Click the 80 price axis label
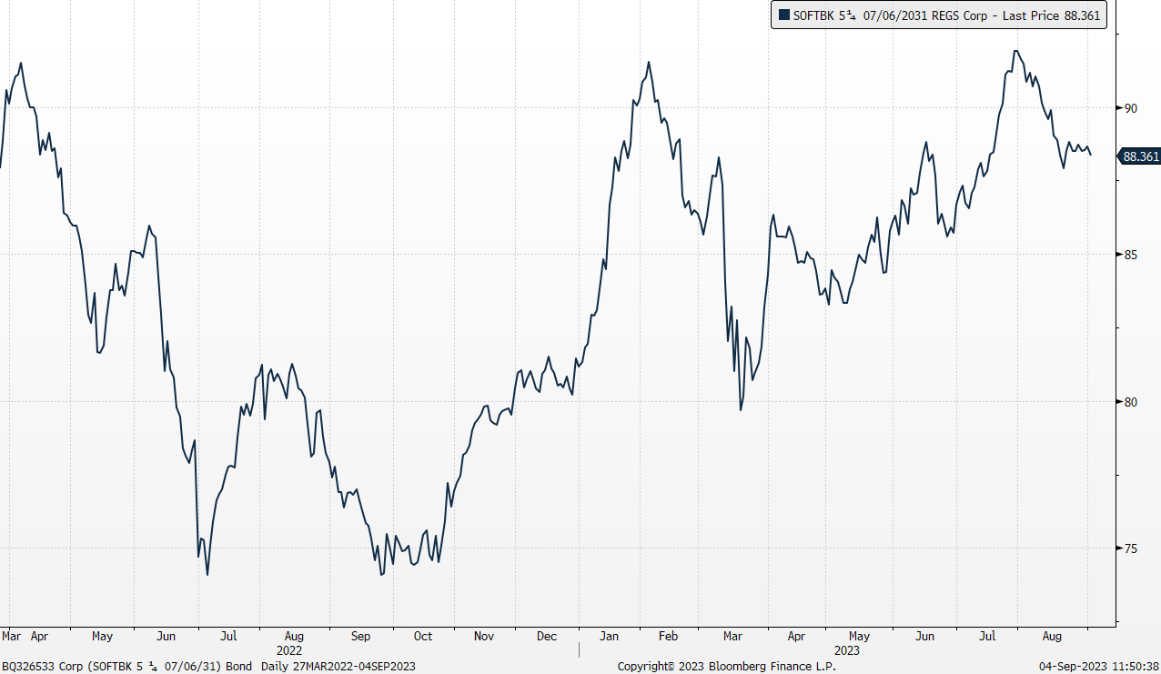The image size is (1161, 674). point(1130,401)
